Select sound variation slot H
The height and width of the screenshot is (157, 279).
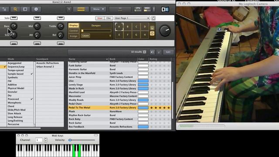click(145, 35)
